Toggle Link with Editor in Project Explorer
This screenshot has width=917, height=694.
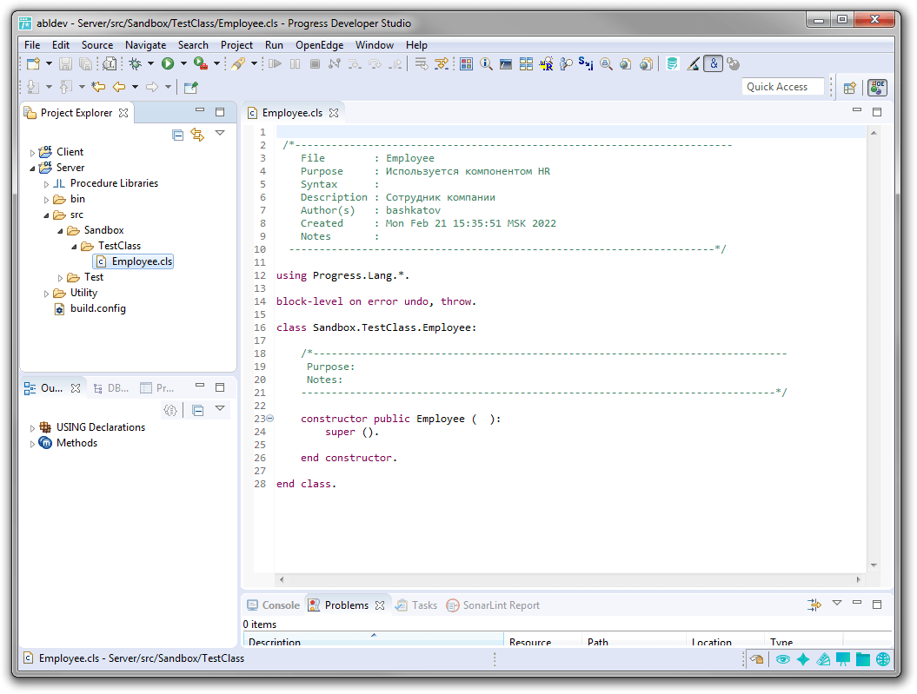tap(197, 135)
